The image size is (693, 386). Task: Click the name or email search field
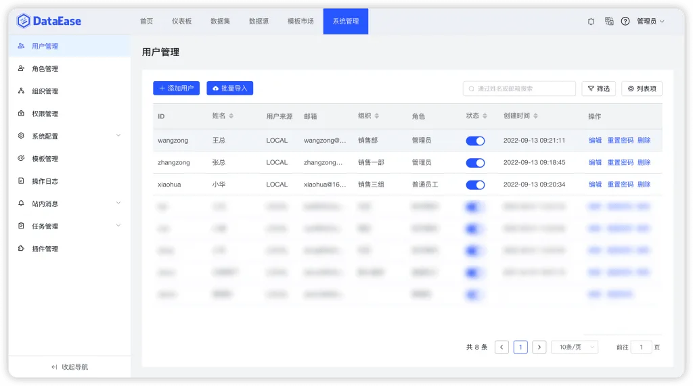point(519,89)
